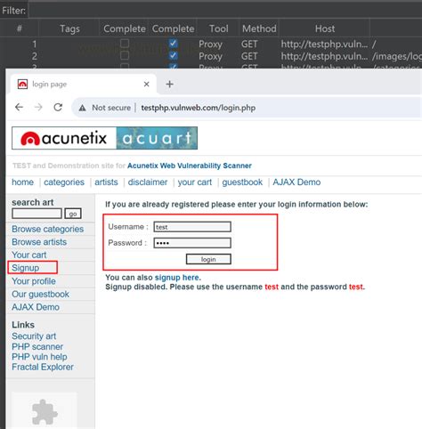
Task: Click the puzzle piece plugin placeholder
Action: [45, 412]
